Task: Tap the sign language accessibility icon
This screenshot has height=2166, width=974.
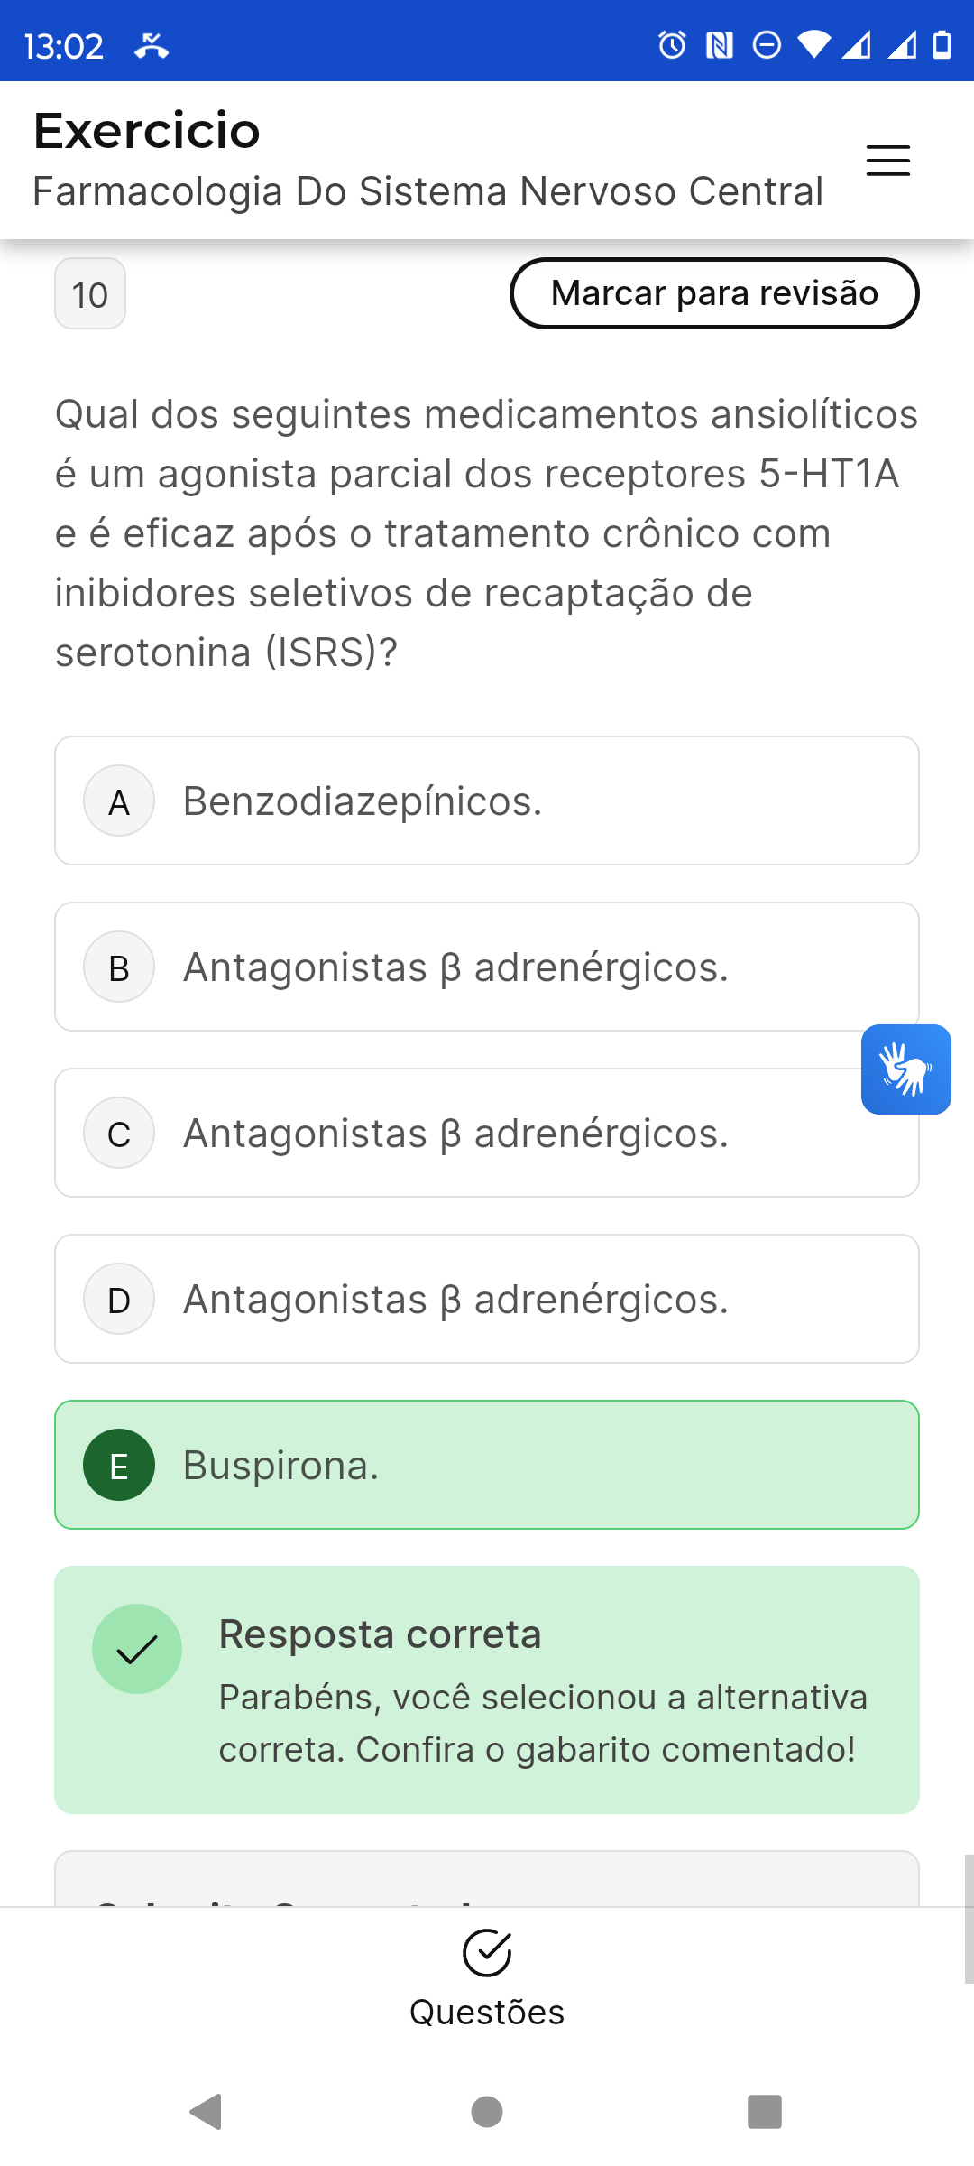Action: [x=905, y=1069]
